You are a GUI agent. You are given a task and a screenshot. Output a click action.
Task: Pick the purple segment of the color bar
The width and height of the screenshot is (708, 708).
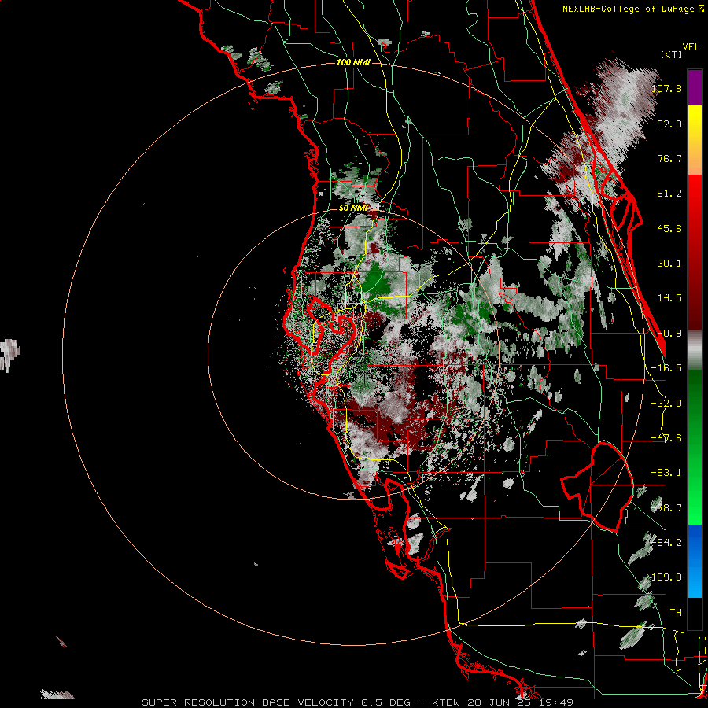[x=695, y=87]
